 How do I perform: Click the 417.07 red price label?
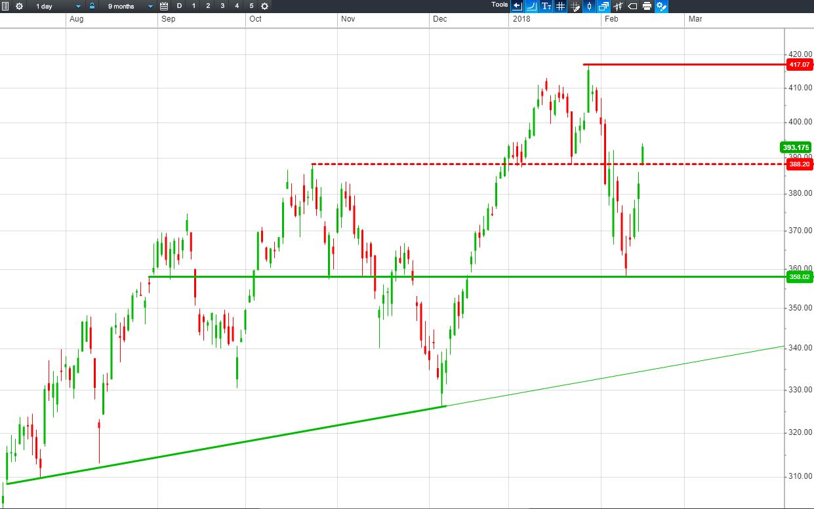pos(800,65)
